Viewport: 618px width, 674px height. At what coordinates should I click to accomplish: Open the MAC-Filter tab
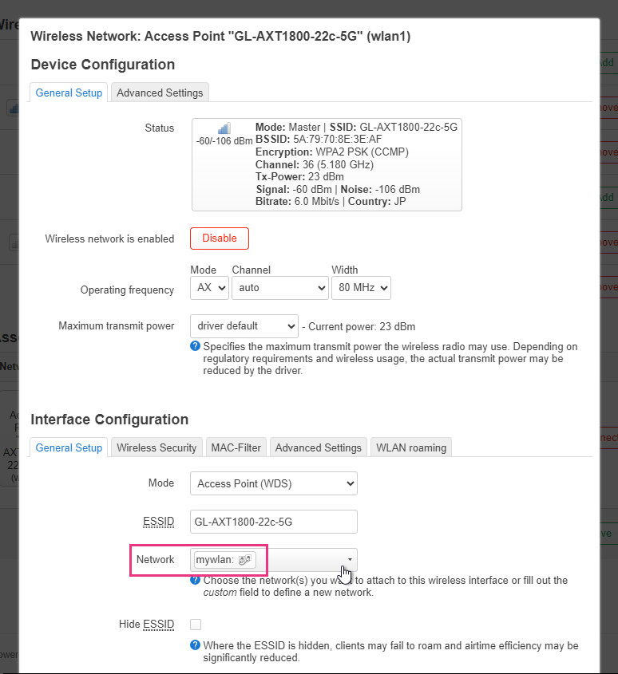click(236, 448)
